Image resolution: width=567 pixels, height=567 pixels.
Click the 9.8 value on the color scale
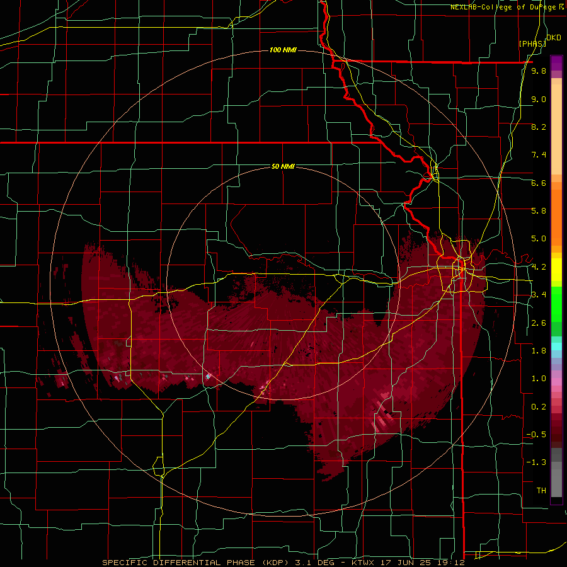(x=539, y=71)
